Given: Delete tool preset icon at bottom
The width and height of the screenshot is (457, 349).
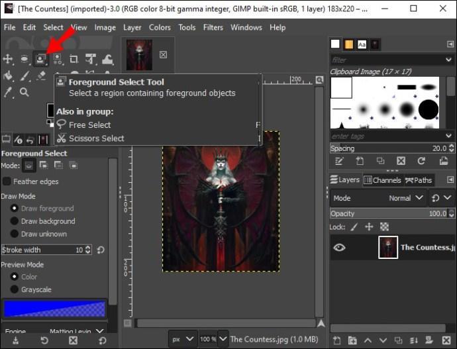Looking at the screenshot, I should click(73, 340).
